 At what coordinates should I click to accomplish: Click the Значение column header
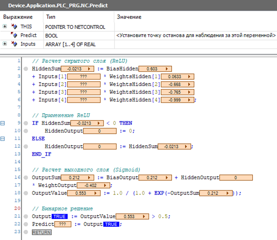point(129,17)
